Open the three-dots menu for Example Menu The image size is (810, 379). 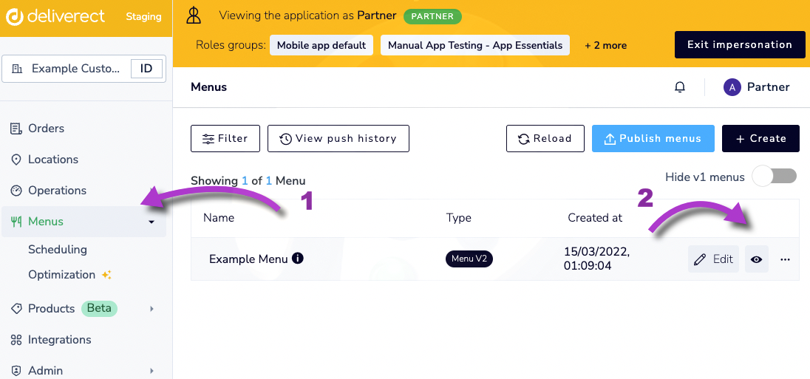click(785, 259)
